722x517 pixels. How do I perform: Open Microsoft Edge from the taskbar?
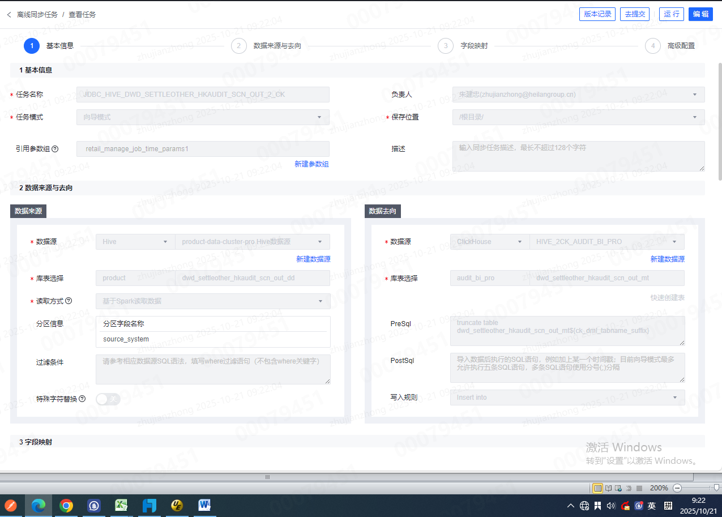[x=39, y=505]
